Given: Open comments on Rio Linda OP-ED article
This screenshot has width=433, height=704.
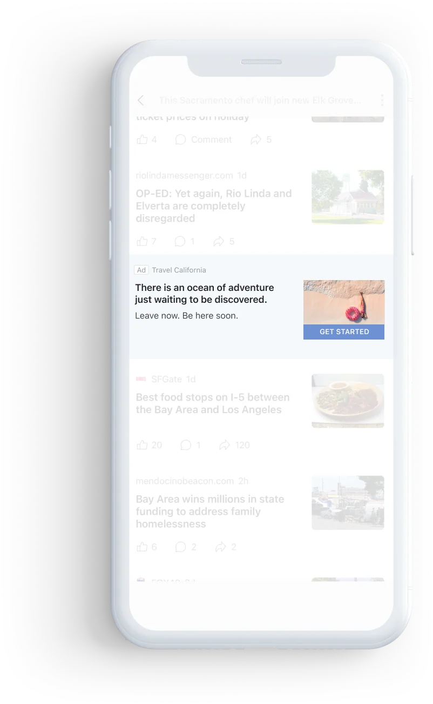Looking at the screenshot, I should (x=185, y=242).
